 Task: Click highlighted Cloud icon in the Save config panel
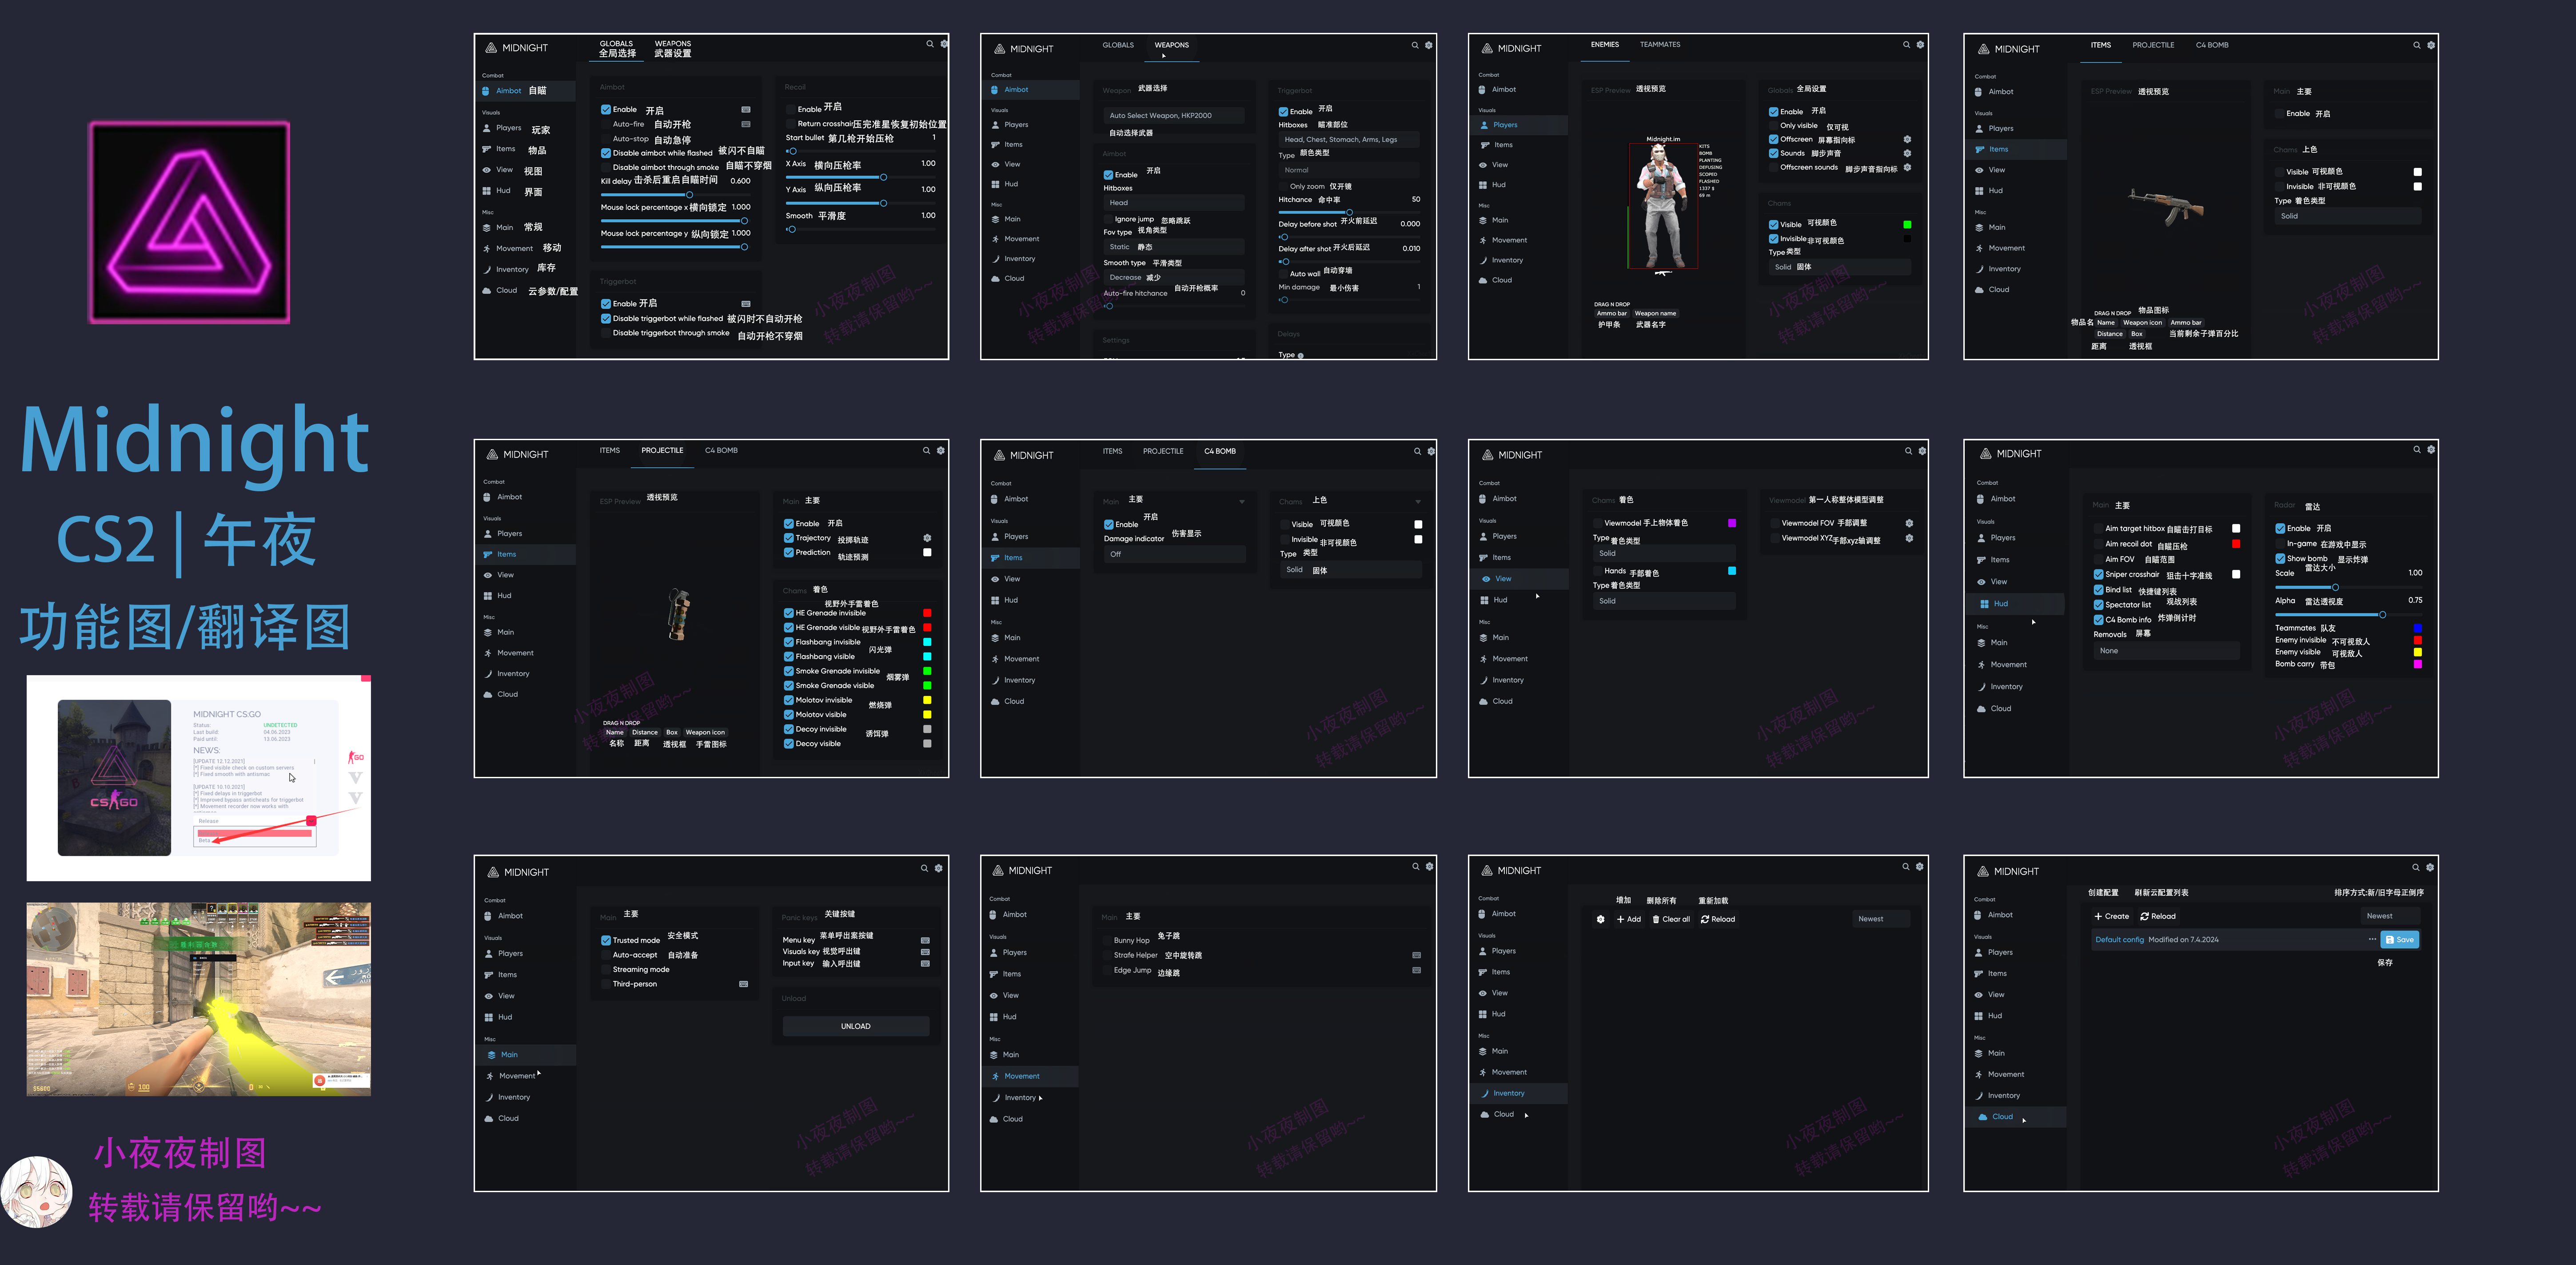1983,1117
